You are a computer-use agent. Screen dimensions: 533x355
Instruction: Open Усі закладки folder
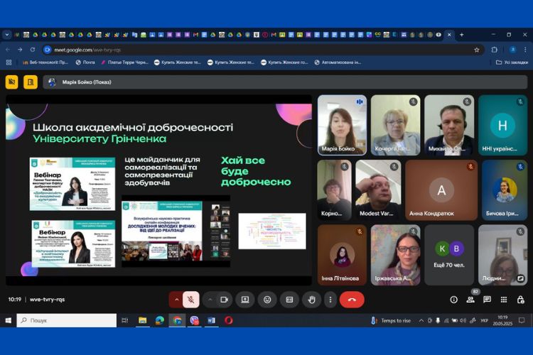tap(512, 62)
